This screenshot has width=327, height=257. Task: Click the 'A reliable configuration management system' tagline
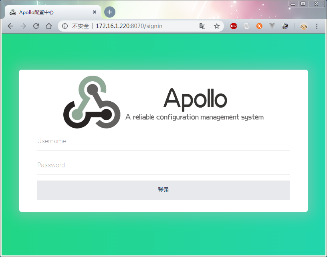click(194, 117)
